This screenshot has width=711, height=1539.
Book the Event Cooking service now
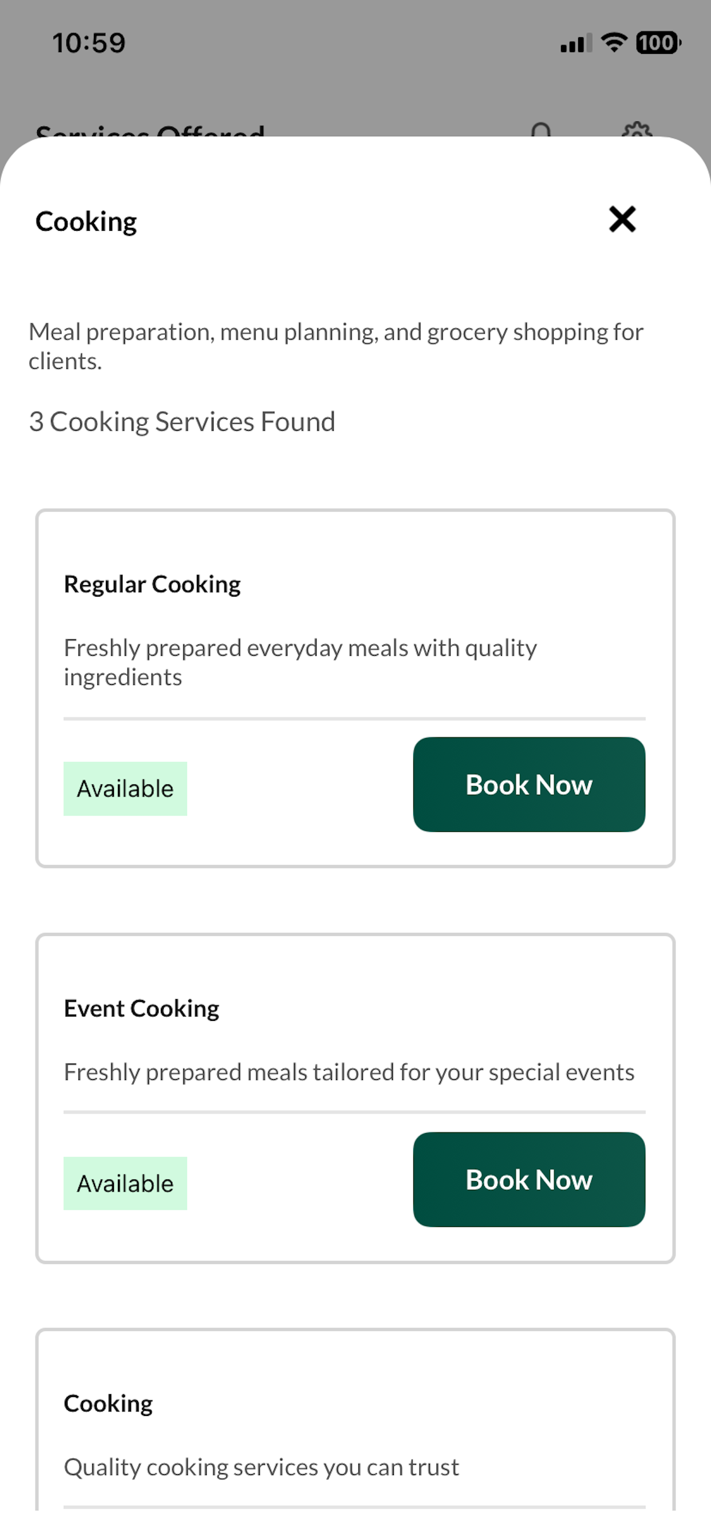tap(529, 1179)
